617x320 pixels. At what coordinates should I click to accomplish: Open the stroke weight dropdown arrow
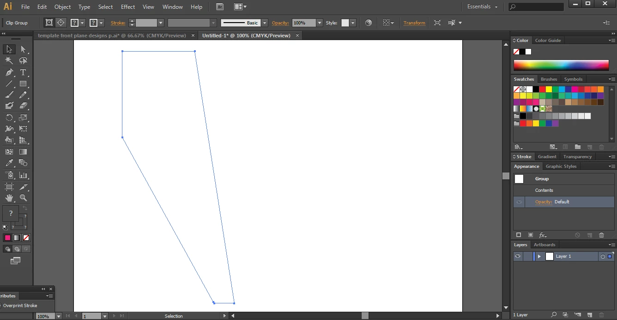click(x=161, y=23)
